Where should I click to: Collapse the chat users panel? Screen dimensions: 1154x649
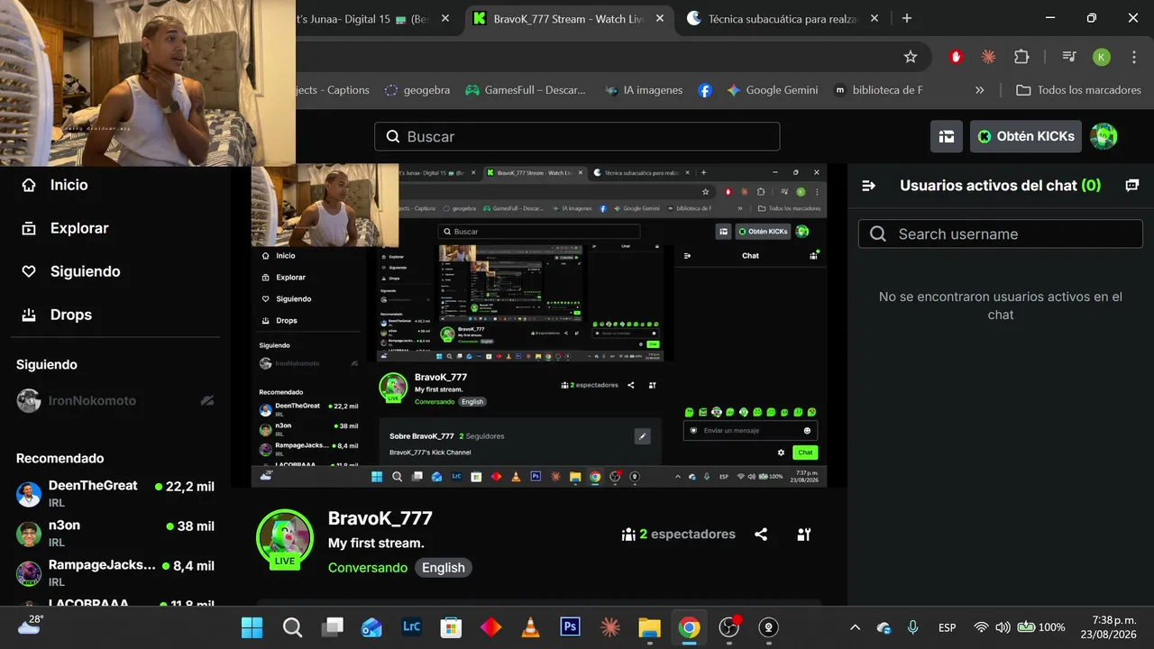pos(869,185)
